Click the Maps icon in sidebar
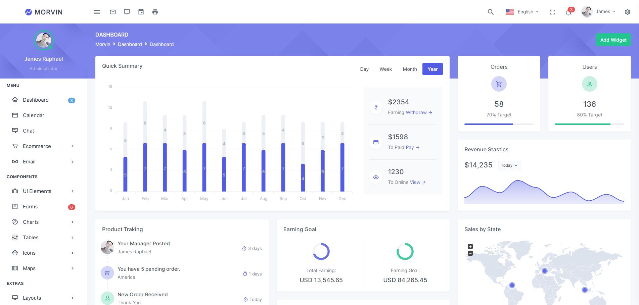 click(15, 268)
